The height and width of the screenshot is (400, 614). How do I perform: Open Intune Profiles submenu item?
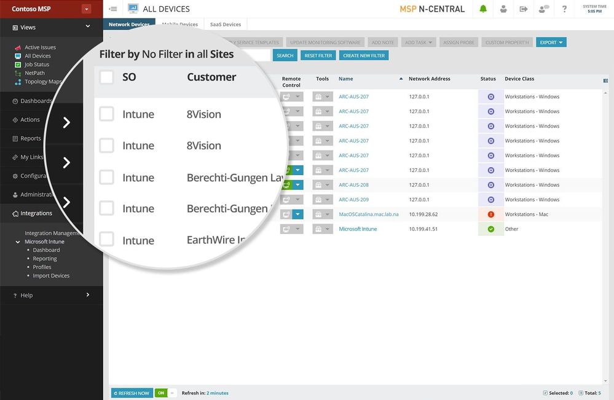[x=42, y=267]
